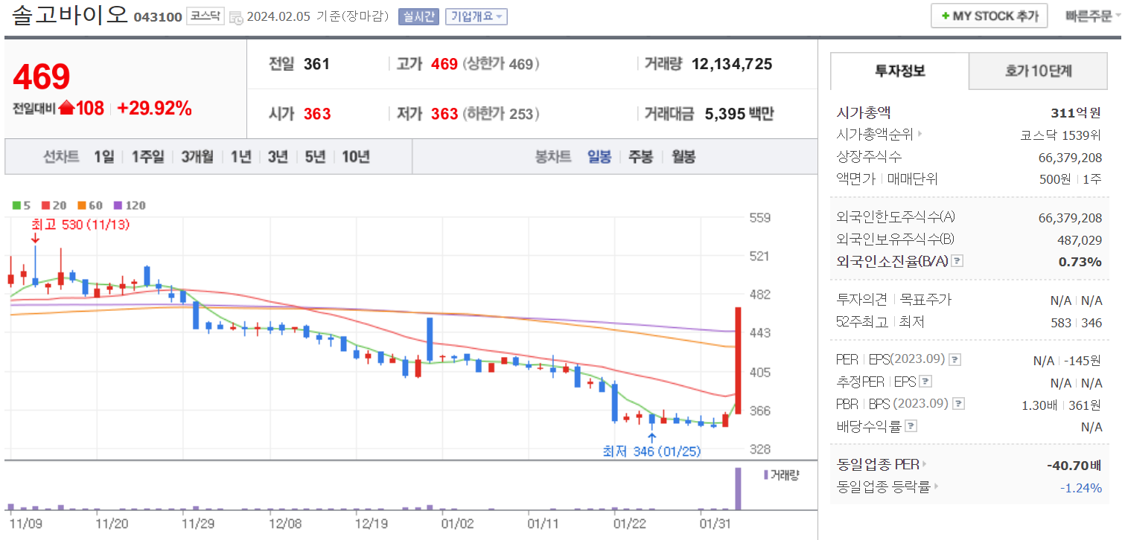Image resolution: width=1125 pixels, height=540 pixels.
Task: Select the 1년 line chart period
Action: (240, 157)
